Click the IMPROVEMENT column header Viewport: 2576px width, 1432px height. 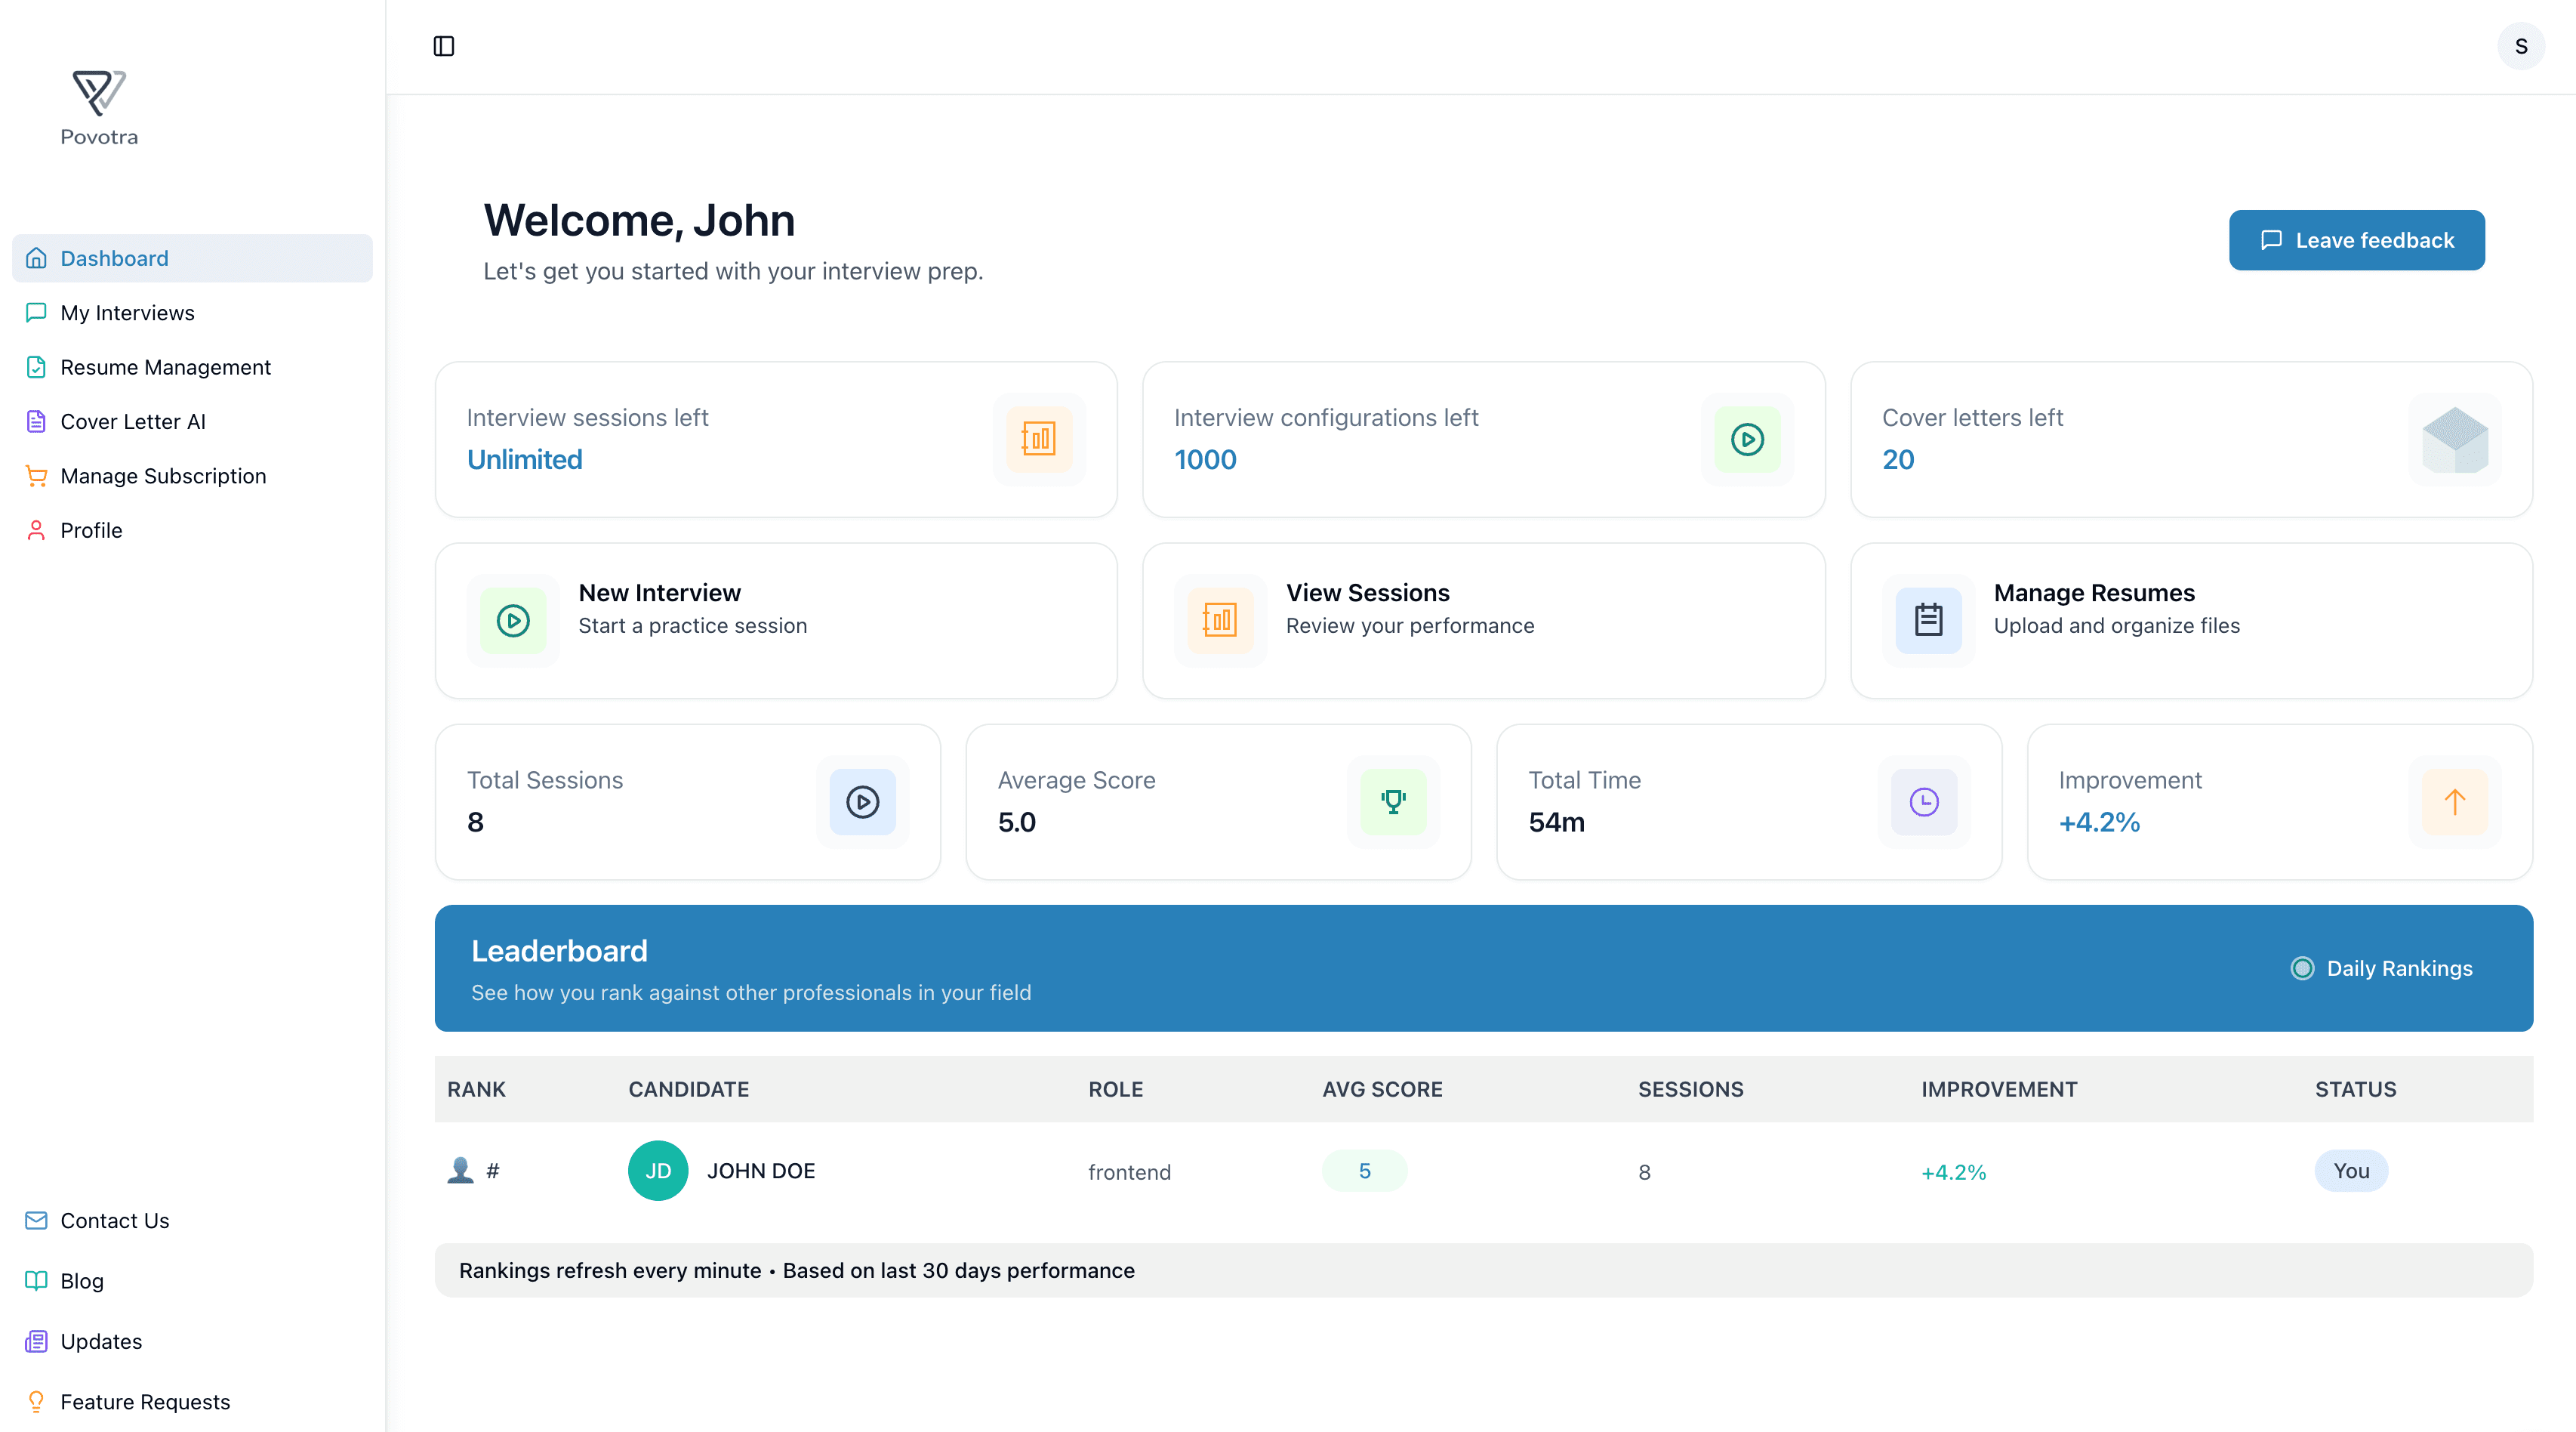coord(1999,1089)
